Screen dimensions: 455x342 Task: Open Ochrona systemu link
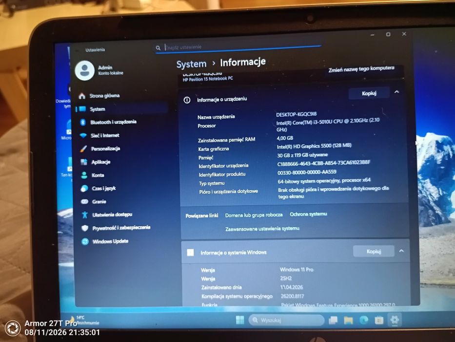(308, 214)
